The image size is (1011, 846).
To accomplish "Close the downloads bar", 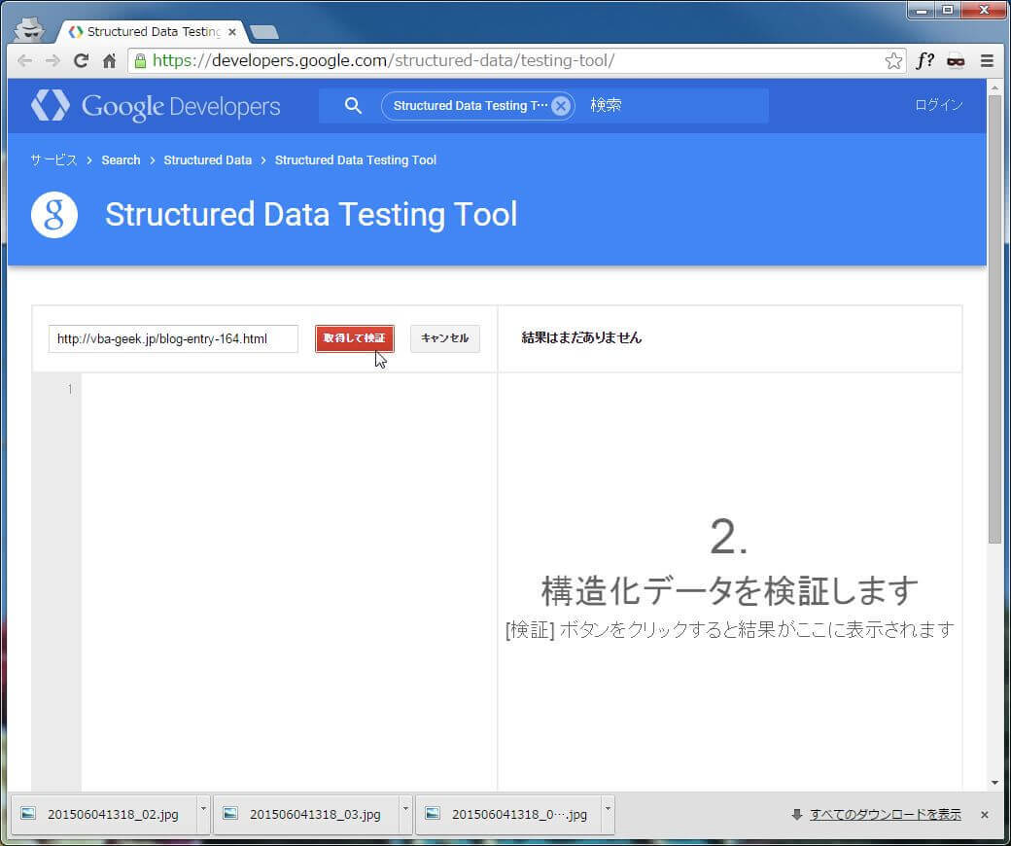I will (984, 815).
